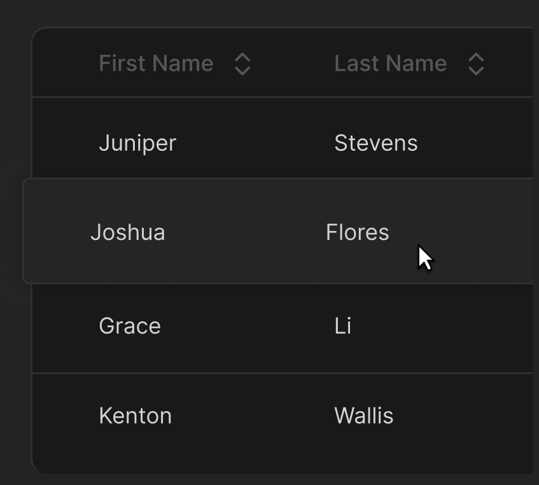Select the Wallis last name cell

coord(364,416)
